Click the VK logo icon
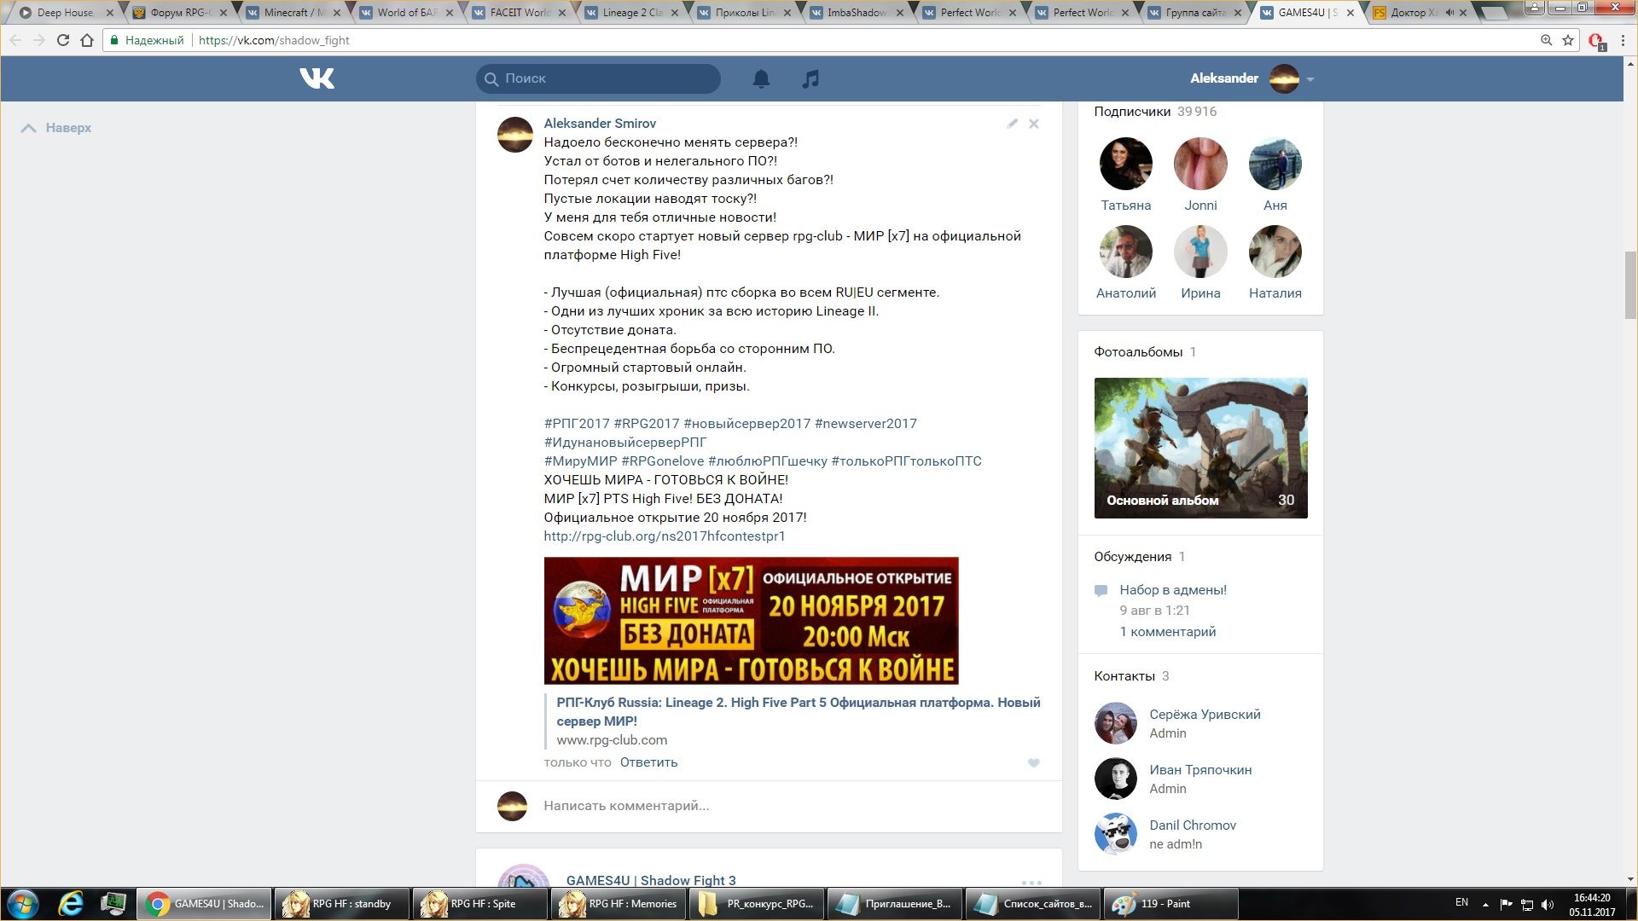 point(317,78)
